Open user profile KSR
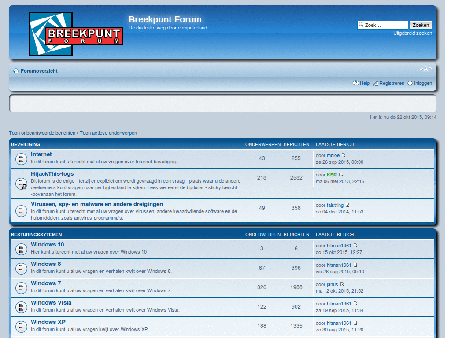Viewport: 451px width, 338px height. tap(332, 175)
